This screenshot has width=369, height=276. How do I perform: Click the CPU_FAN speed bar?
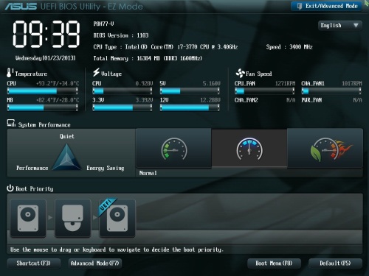tap(264, 91)
